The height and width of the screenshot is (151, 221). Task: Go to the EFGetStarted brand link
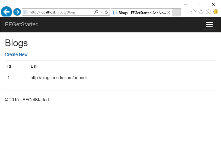pos(22,24)
